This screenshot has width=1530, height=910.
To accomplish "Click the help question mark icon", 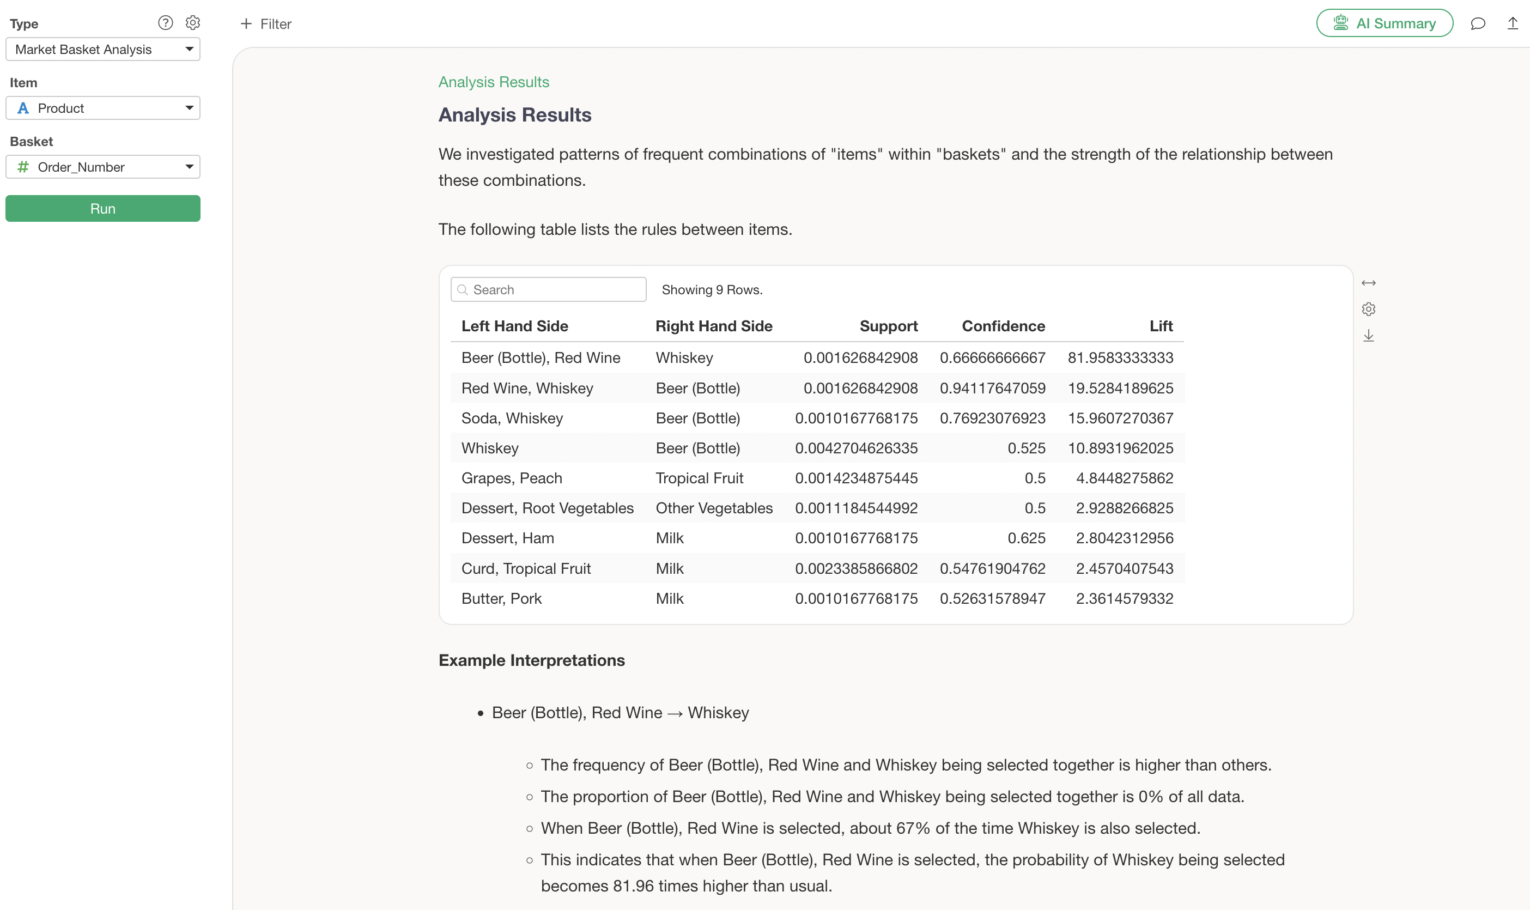I will pyautogui.click(x=166, y=23).
